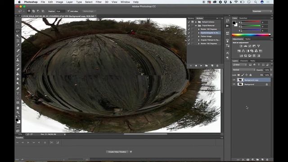Click the Background copy layer thumbnail
Viewport: 288px width, 162px height.
[240, 80]
